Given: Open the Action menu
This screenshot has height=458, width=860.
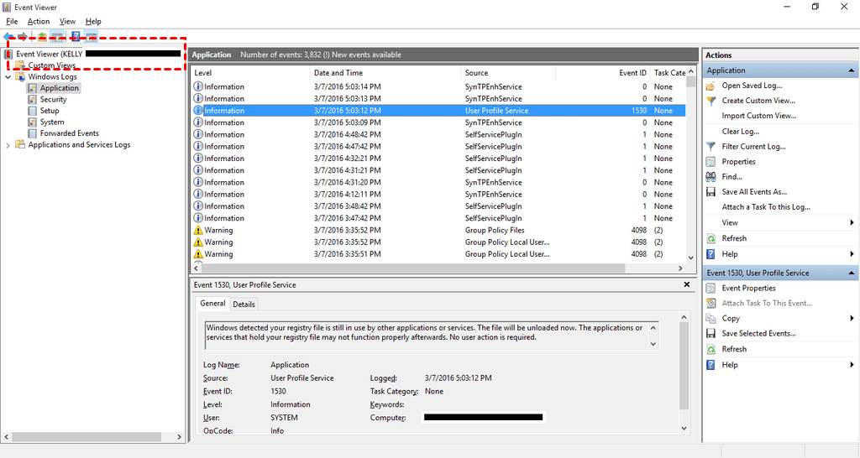Looking at the screenshot, I should pyautogui.click(x=39, y=21).
